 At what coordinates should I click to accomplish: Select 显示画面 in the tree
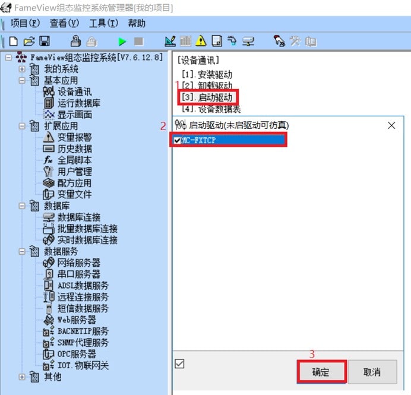point(74,115)
